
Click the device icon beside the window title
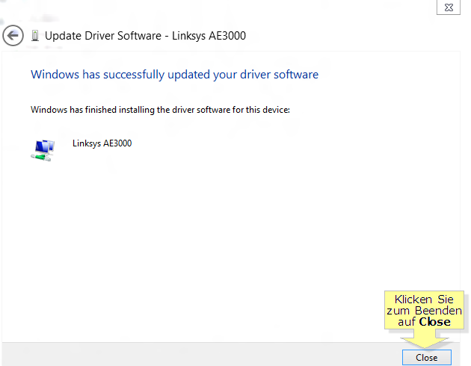35,36
